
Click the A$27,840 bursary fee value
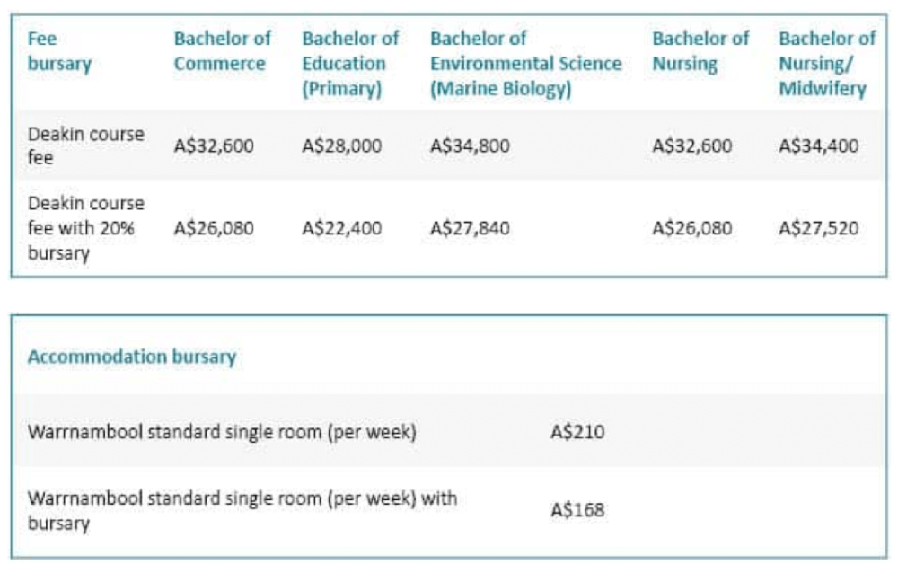point(470,228)
